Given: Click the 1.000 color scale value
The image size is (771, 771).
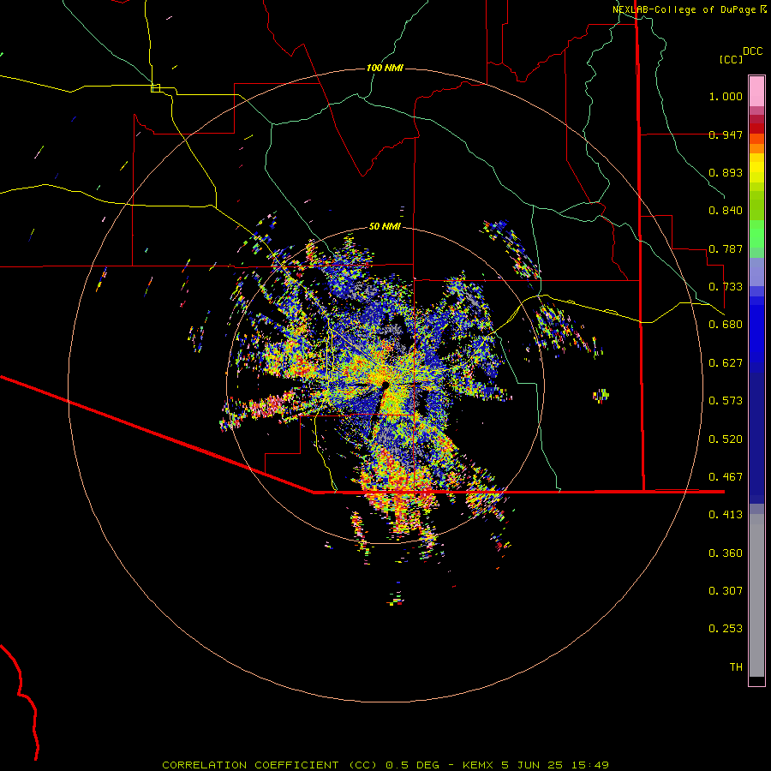Looking at the screenshot, I should [726, 96].
